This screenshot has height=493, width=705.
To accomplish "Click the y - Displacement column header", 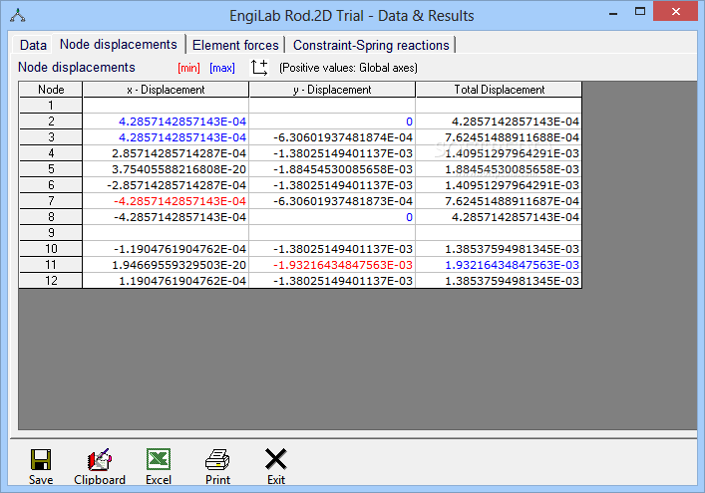I will point(332,90).
